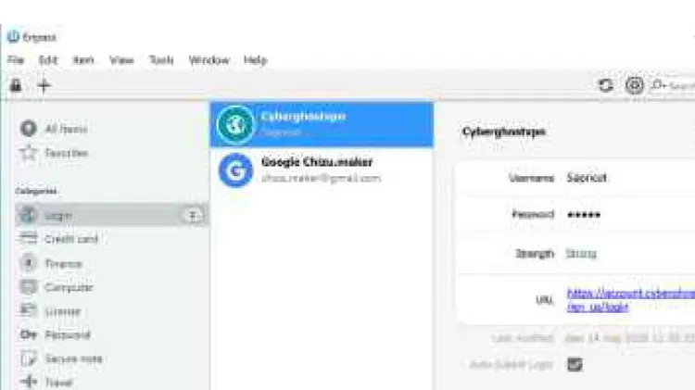Click the lock vault icon
This screenshot has height=390, width=695.
16,84
